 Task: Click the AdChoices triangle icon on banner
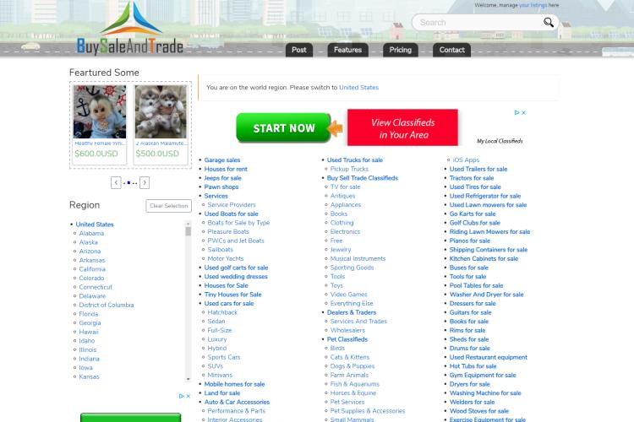516,112
